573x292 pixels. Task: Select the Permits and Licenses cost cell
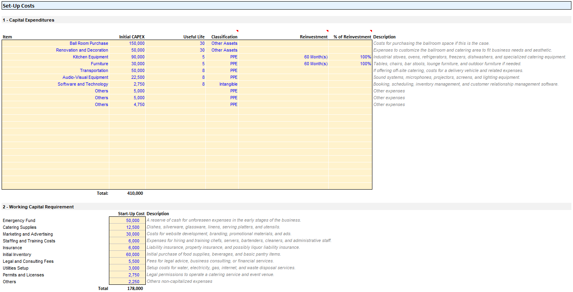coord(133,275)
